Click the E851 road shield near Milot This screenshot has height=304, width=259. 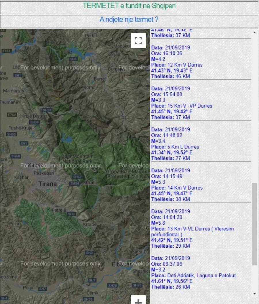click(x=6, y=51)
